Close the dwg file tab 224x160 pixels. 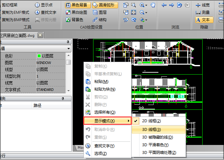40,35
